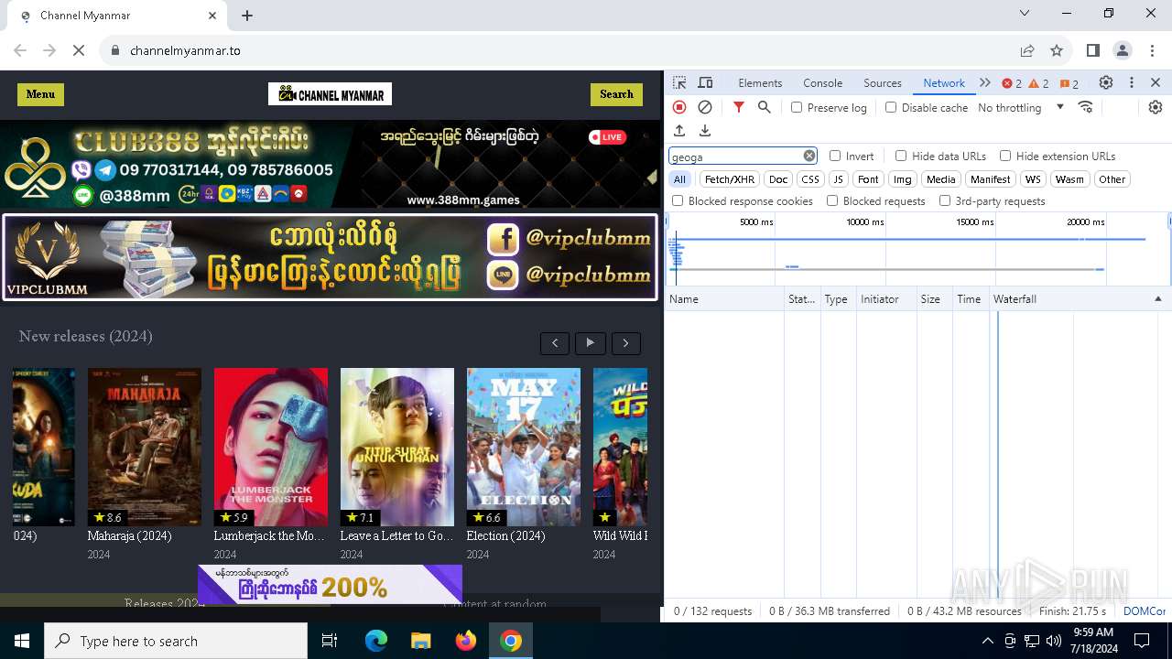The image size is (1172, 659).
Task: Export HAR file download icon
Action: click(x=705, y=131)
